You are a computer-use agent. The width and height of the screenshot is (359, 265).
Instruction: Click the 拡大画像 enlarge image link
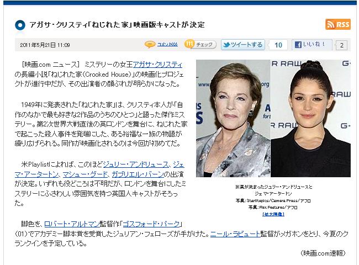tap(273, 214)
